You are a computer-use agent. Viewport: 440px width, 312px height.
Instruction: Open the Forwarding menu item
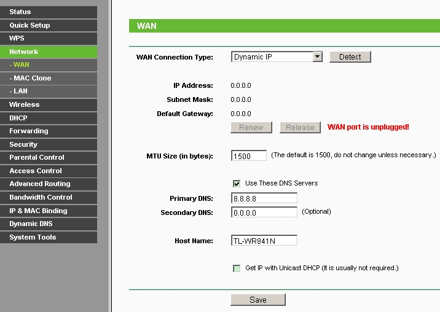(x=49, y=131)
